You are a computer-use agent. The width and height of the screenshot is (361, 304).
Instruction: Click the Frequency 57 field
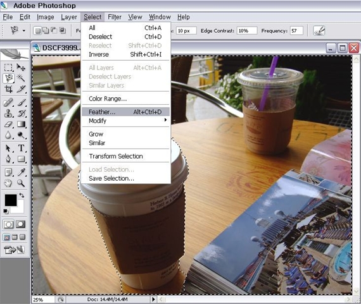[x=296, y=30]
